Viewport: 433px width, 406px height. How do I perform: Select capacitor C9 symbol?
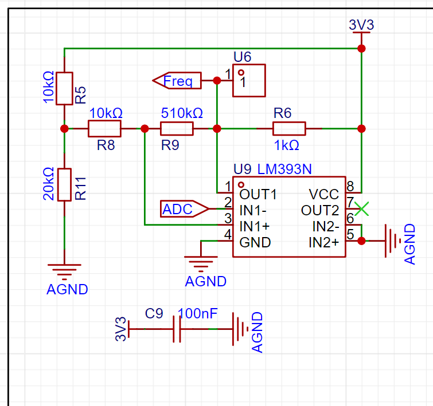tap(177, 329)
